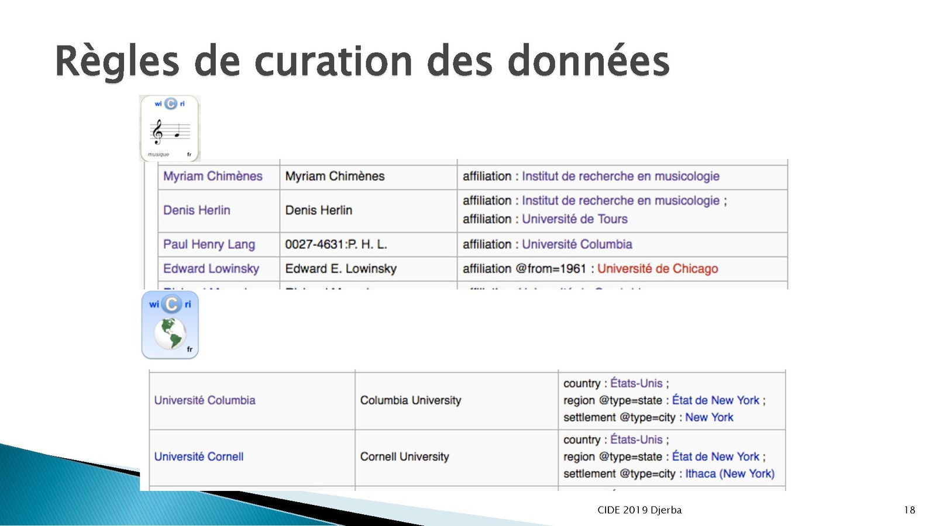The width and height of the screenshot is (936, 526).
Task: Open Université Columbia link in the geography table
Action: [205, 400]
